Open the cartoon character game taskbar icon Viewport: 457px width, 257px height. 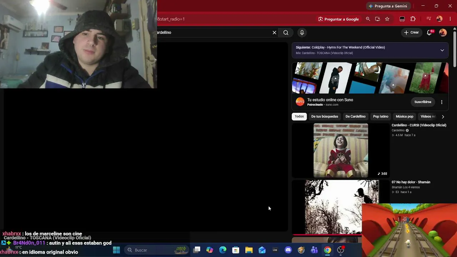301,250
